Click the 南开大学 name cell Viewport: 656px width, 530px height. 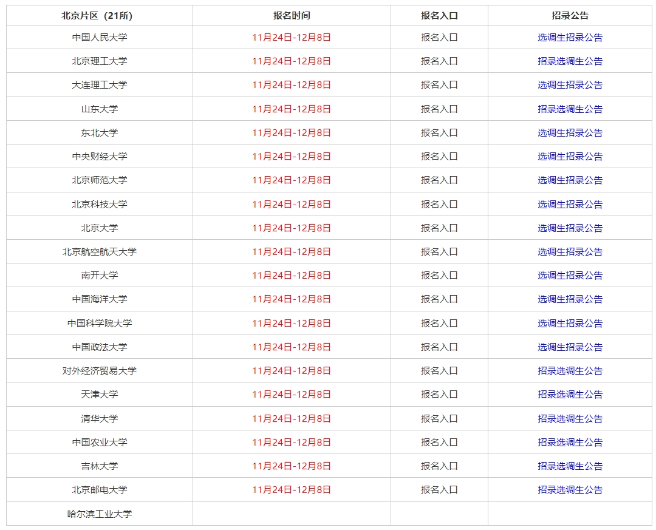coord(100,275)
